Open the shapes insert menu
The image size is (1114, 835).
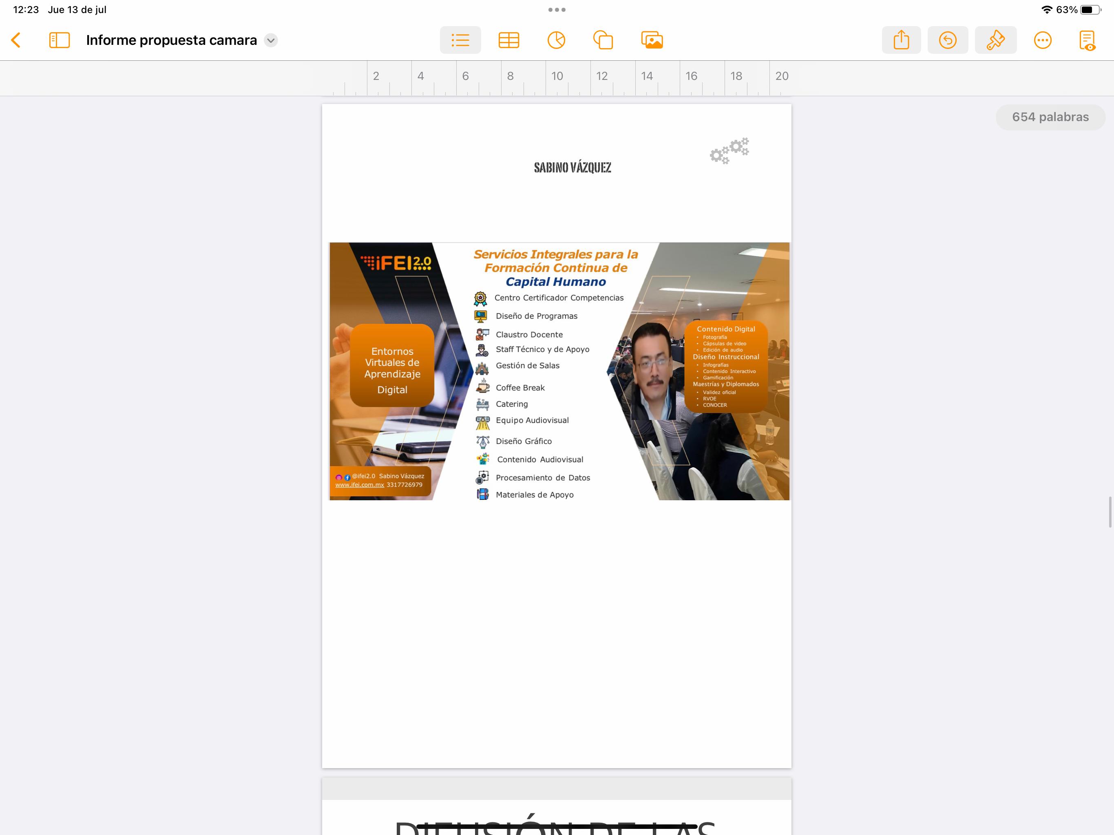(603, 40)
